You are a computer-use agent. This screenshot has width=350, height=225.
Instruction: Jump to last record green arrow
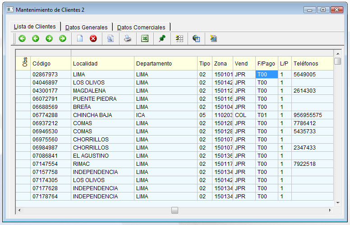coord(63,39)
